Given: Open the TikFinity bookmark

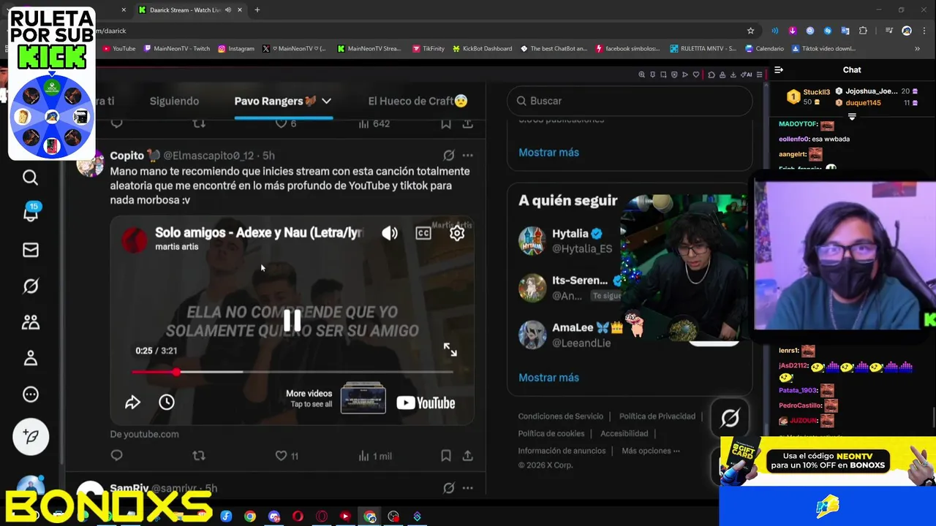Looking at the screenshot, I should [429, 49].
